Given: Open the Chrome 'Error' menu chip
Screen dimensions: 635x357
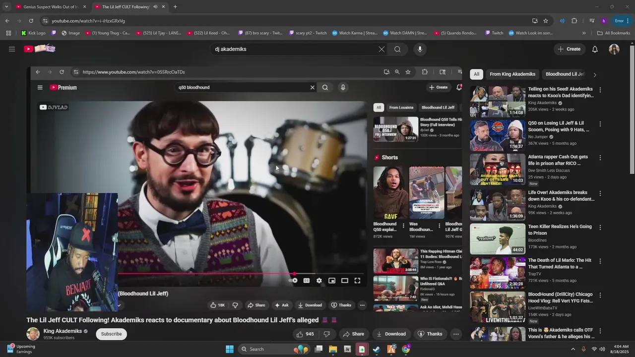Looking at the screenshot, I should coord(622,21).
